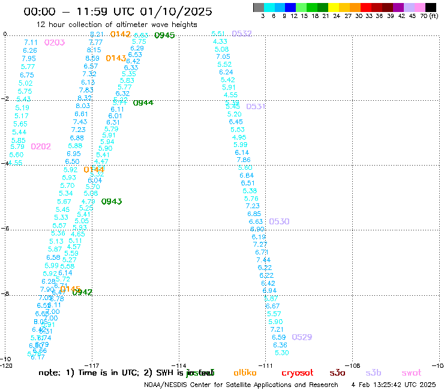Select the green 0943 time marker

112,202
